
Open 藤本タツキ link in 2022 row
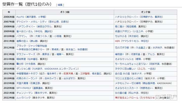tap(39, 98)
